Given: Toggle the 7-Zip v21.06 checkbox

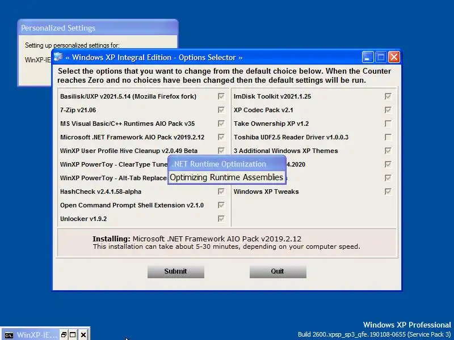Looking at the screenshot, I should pos(221,110).
